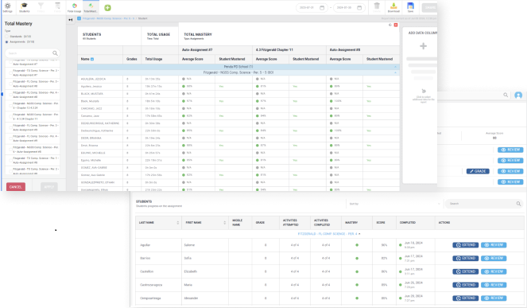Select the Assignments type radio button
Viewport: 527px width, 308px height.
click(6, 41)
